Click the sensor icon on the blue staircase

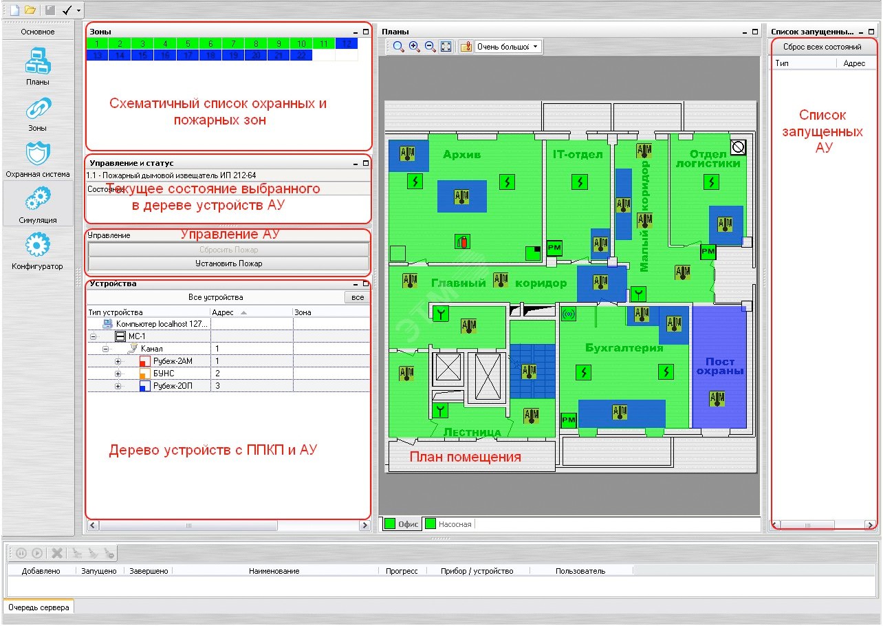(529, 371)
